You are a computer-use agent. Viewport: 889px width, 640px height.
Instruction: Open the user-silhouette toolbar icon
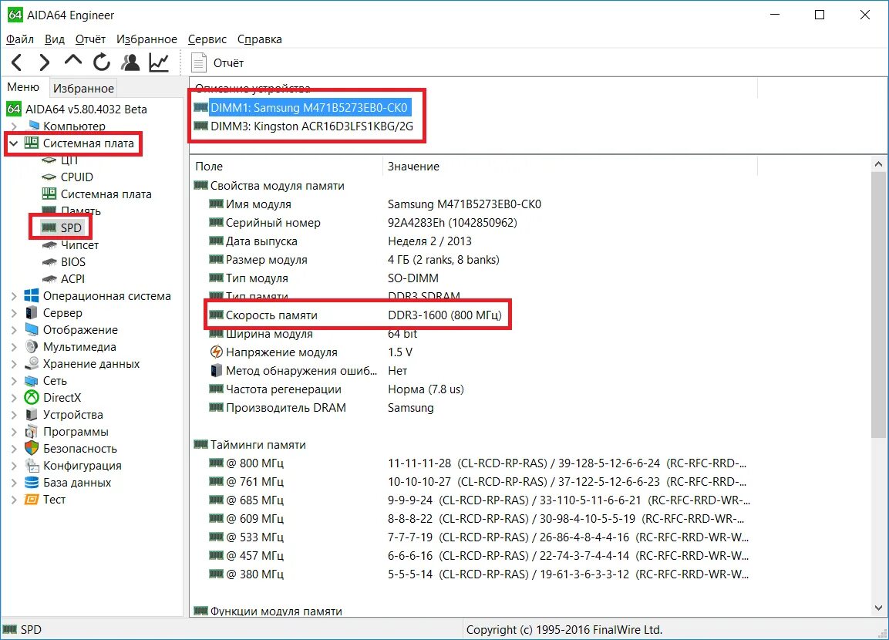(x=130, y=62)
